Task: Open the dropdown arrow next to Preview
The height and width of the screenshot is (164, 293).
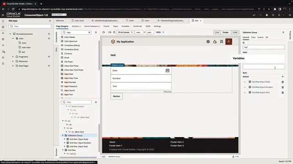Action: tap(284, 15)
